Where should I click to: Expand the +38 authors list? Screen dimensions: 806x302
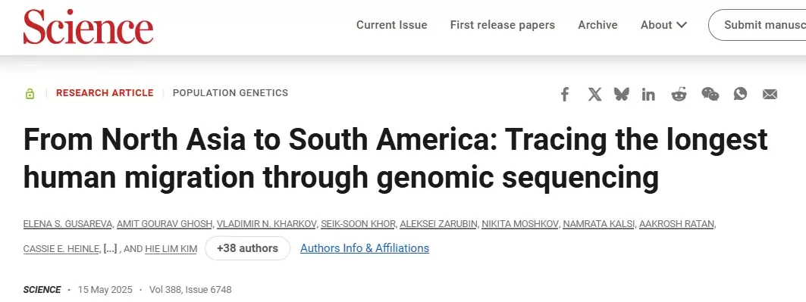(247, 248)
